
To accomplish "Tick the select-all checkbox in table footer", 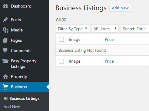I will 61,61.
